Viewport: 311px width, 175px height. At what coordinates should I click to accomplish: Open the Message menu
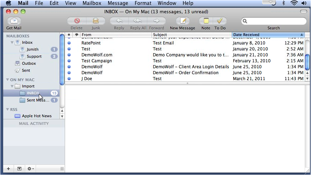(x=118, y=3)
